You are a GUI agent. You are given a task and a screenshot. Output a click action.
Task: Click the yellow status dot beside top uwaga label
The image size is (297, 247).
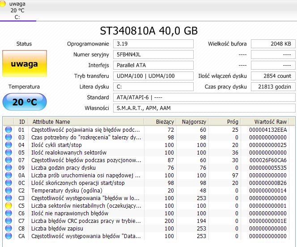(2, 4)
